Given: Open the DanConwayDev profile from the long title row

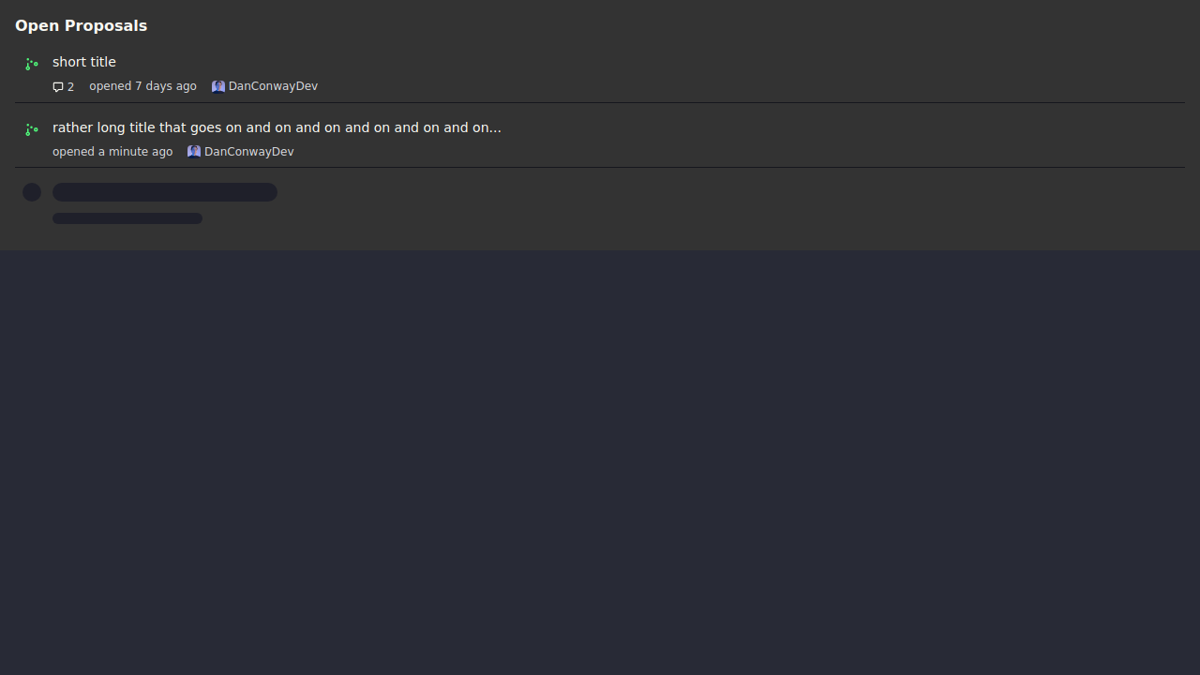Looking at the screenshot, I should pyautogui.click(x=248, y=152).
